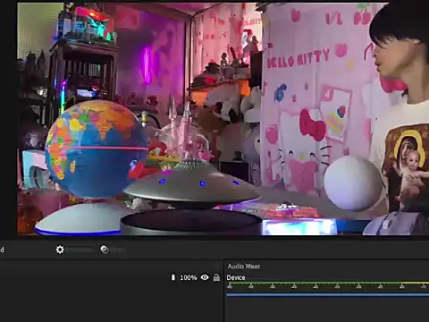Click the Device audio channel label
This screenshot has height=322, width=429.
[x=236, y=277]
